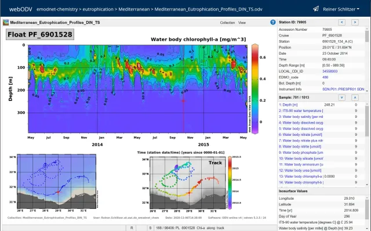
Task: Open the SDN:P01::PRESPR01 instrument info link
Action: 343,89
